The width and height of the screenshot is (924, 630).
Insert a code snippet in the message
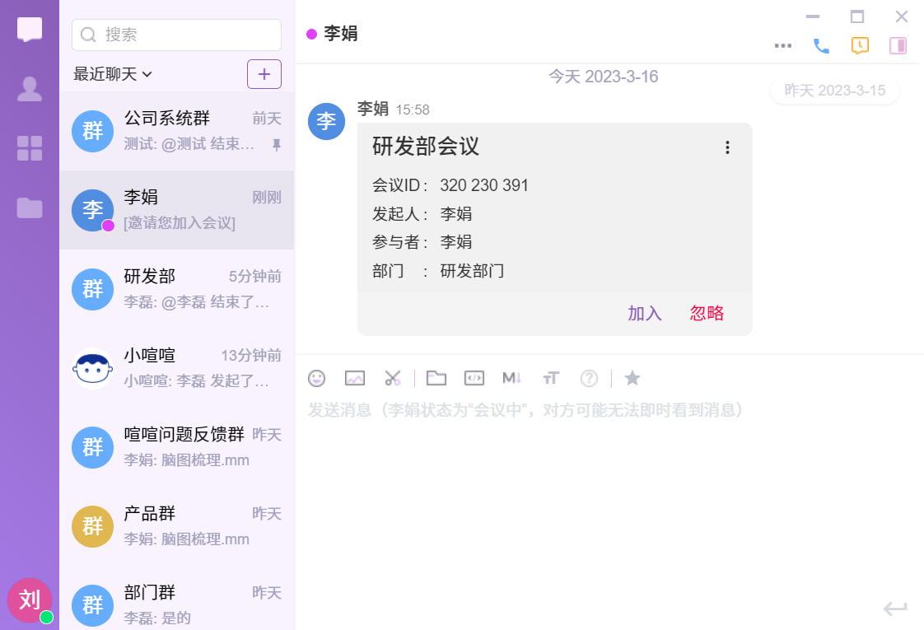point(474,378)
